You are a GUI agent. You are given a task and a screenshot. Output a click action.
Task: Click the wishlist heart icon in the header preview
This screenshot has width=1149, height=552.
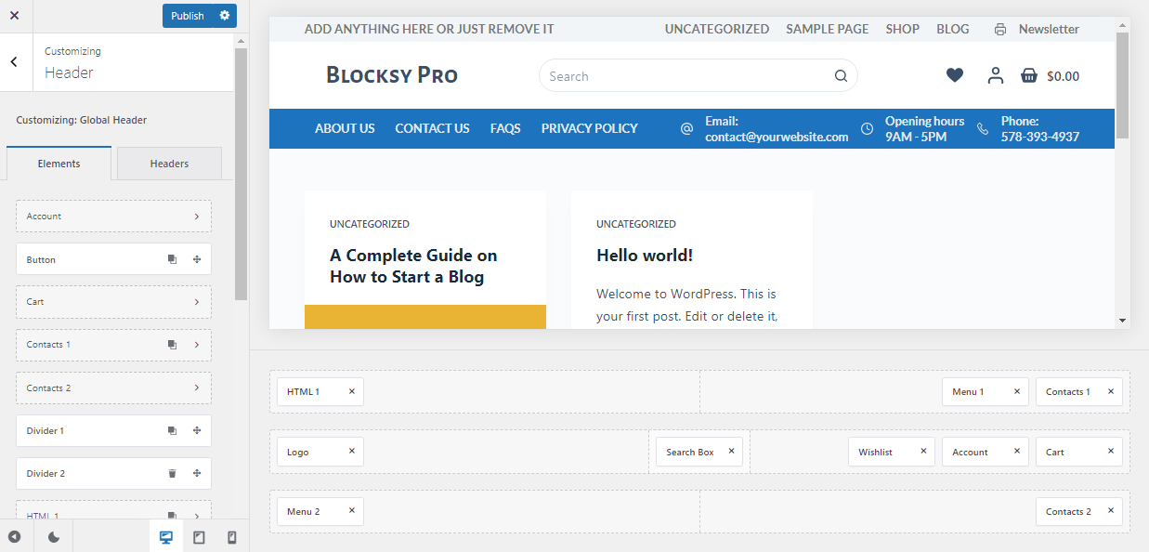[954, 75]
